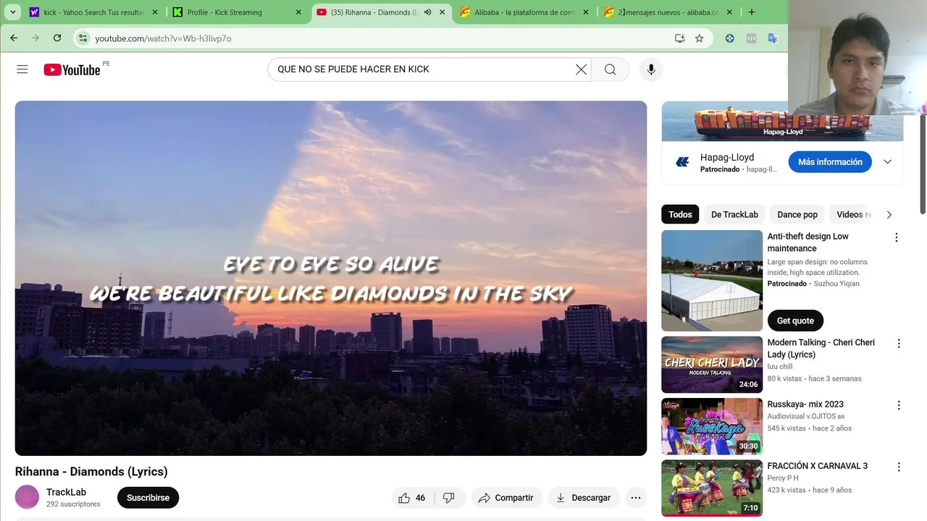Click the browser address bar URL
The height and width of the screenshot is (521, 927).
(163, 38)
